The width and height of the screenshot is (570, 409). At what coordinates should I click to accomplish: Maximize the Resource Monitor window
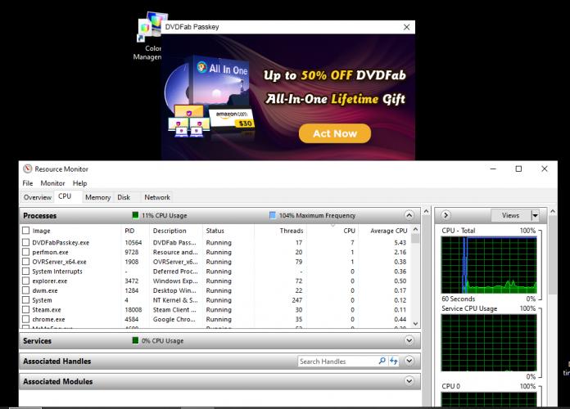(518, 169)
